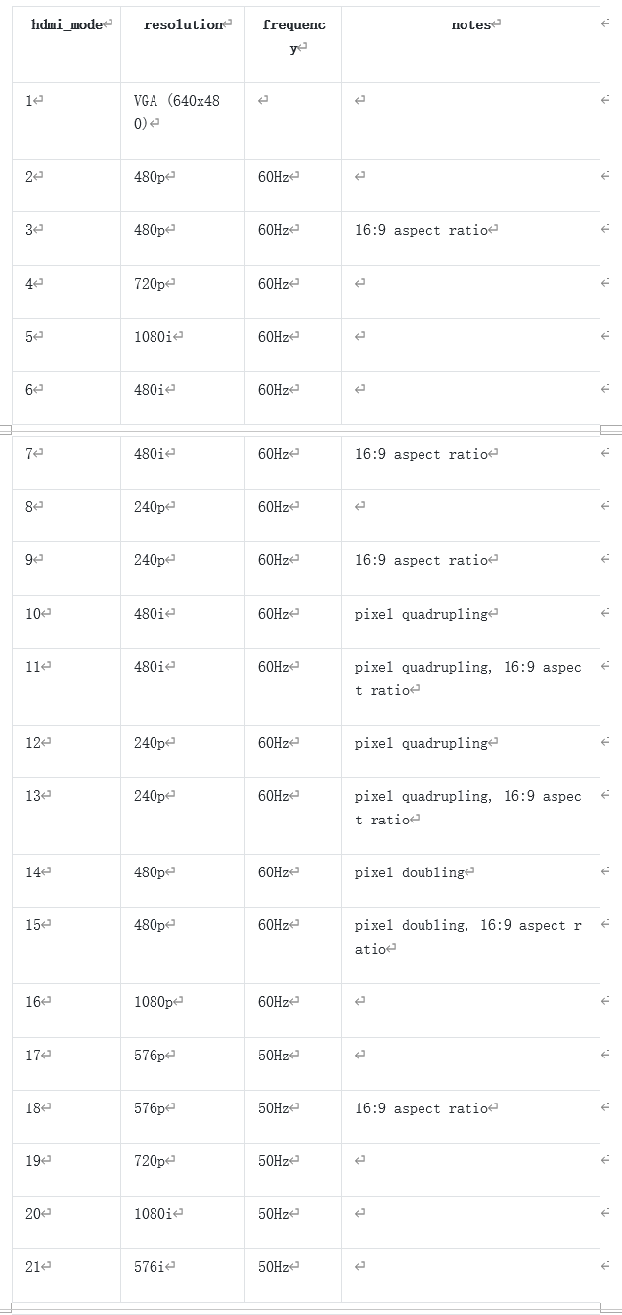
Task: Click 1080i resolution in row 20
Action: click(x=154, y=1213)
